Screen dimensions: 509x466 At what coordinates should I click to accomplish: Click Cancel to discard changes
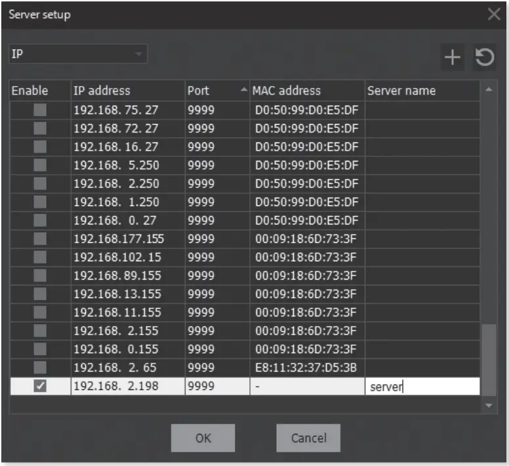pos(308,438)
